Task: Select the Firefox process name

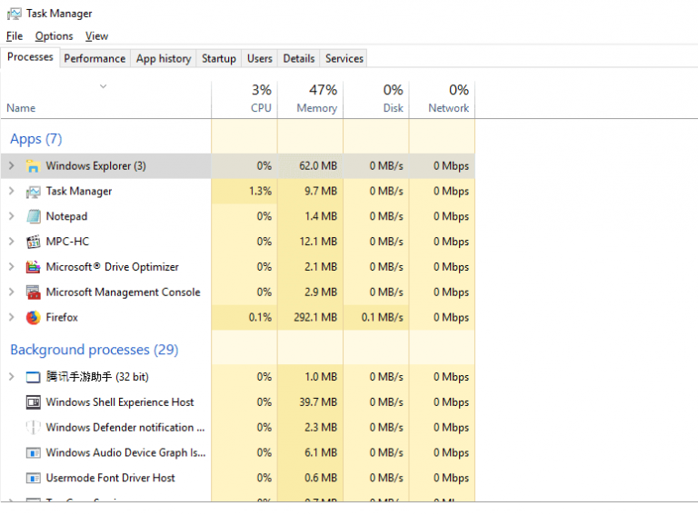Action: (62, 317)
